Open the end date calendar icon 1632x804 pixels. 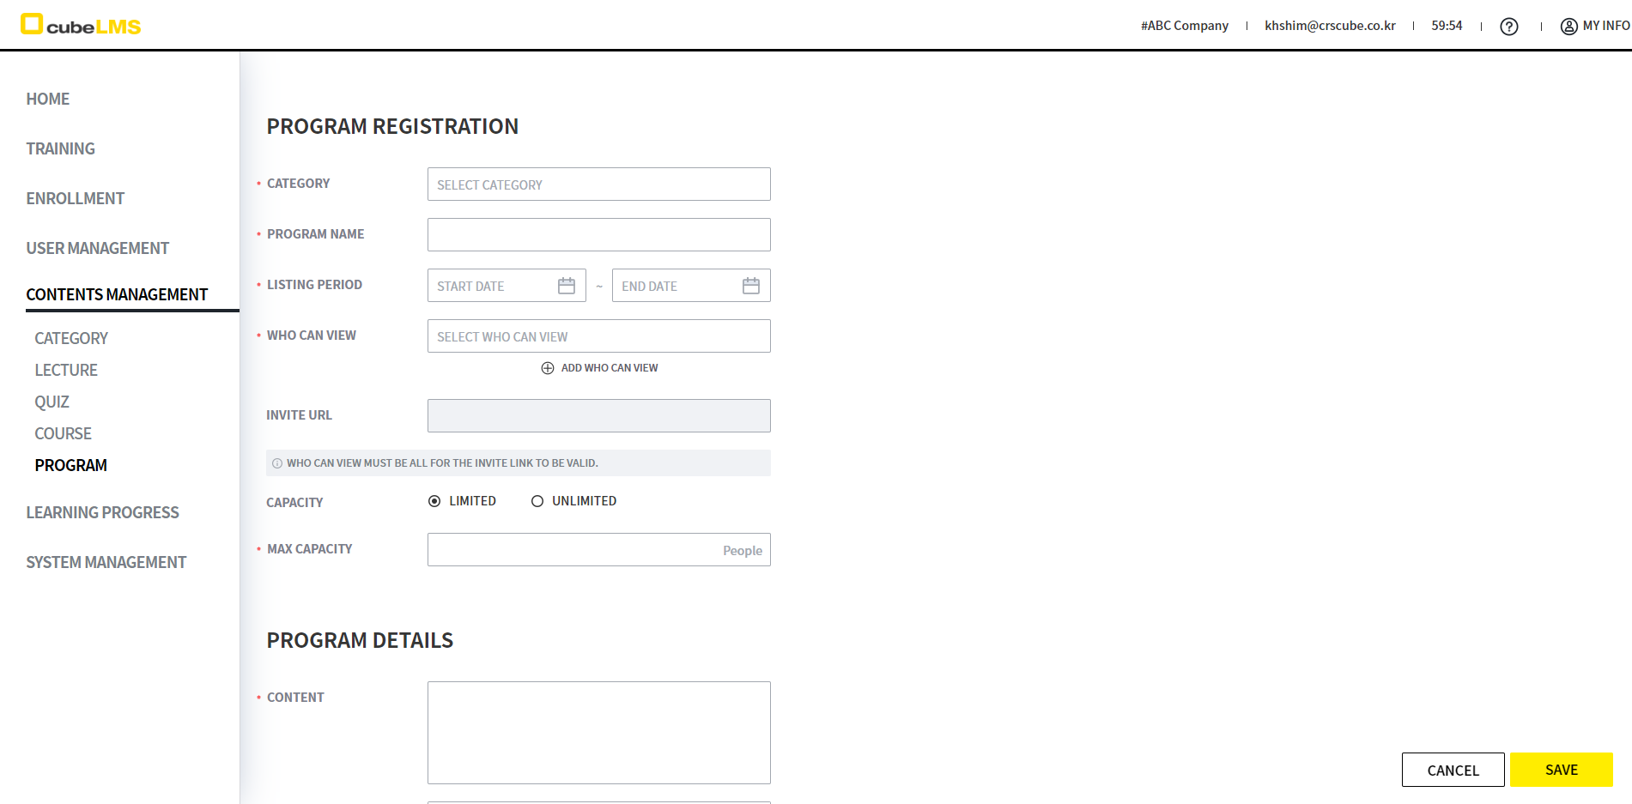[751, 286]
